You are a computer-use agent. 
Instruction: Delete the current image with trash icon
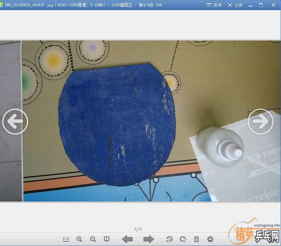197,239
